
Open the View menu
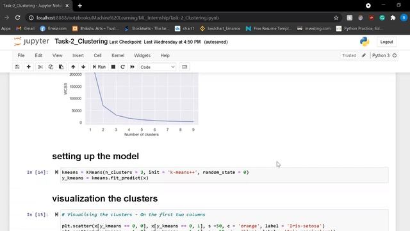57,56
